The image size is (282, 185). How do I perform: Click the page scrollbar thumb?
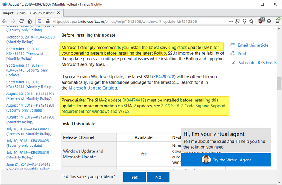point(279,84)
